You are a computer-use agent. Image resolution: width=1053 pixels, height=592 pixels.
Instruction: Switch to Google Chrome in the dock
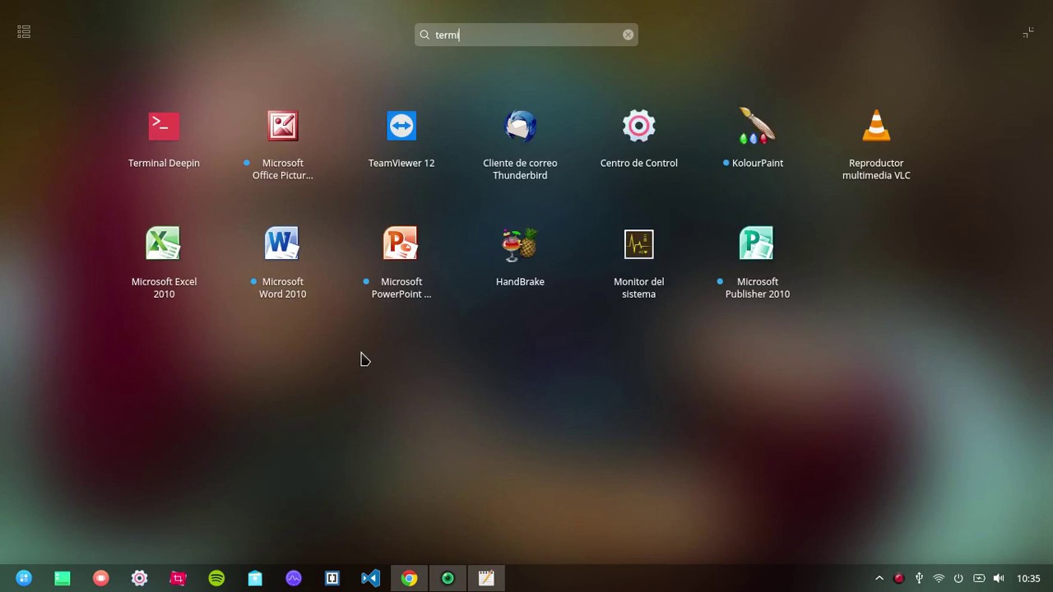[409, 579]
